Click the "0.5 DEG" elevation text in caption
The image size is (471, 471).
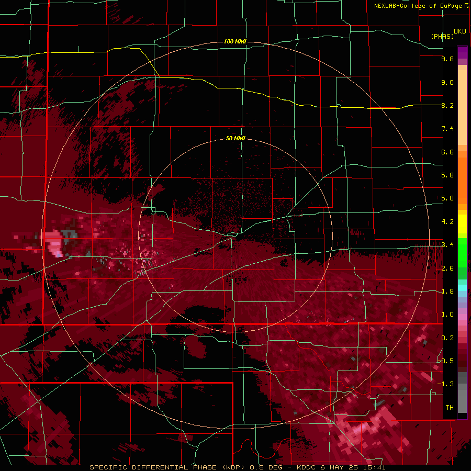point(267,467)
